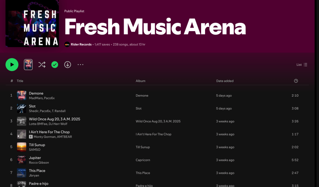Toggle the saved-to-library green checkmark
319x187 pixels.
(55, 65)
